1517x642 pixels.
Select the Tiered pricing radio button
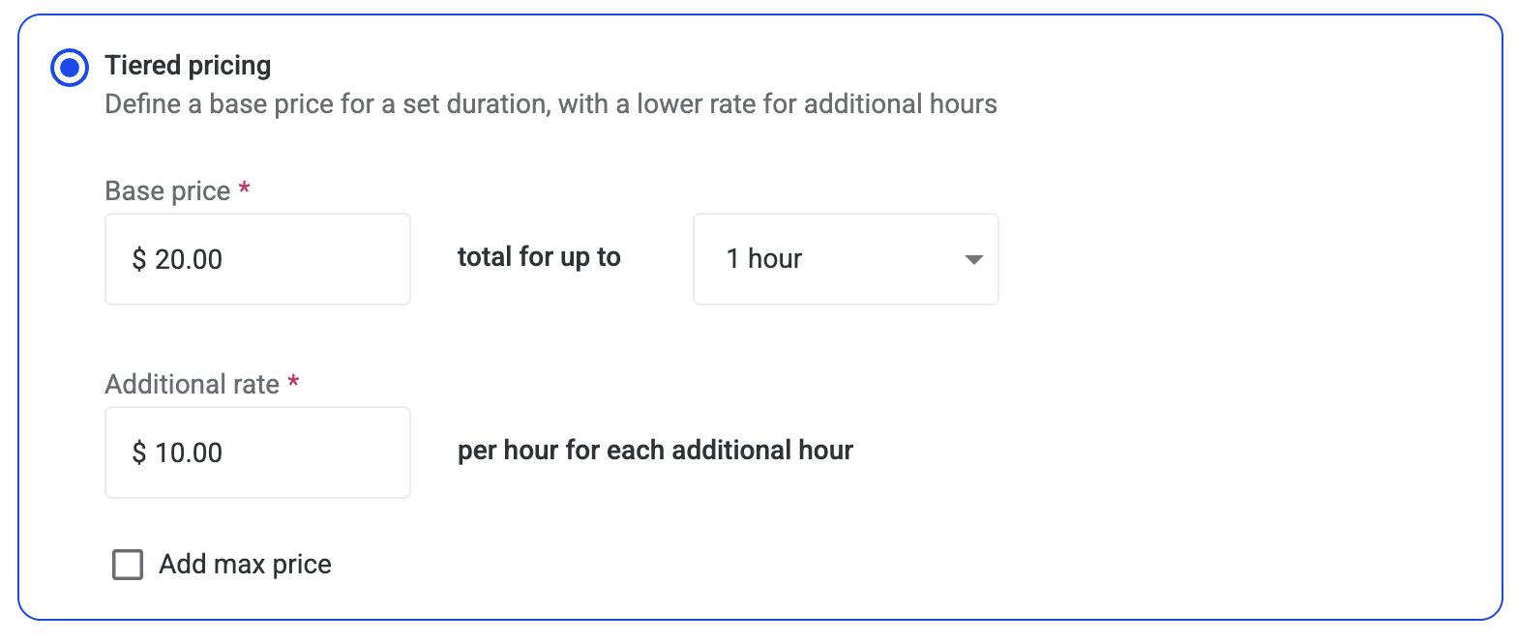[70, 68]
